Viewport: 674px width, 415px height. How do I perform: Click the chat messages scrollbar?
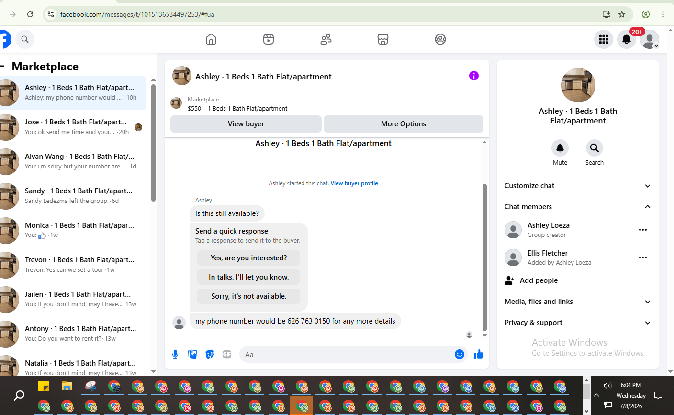[484, 258]
